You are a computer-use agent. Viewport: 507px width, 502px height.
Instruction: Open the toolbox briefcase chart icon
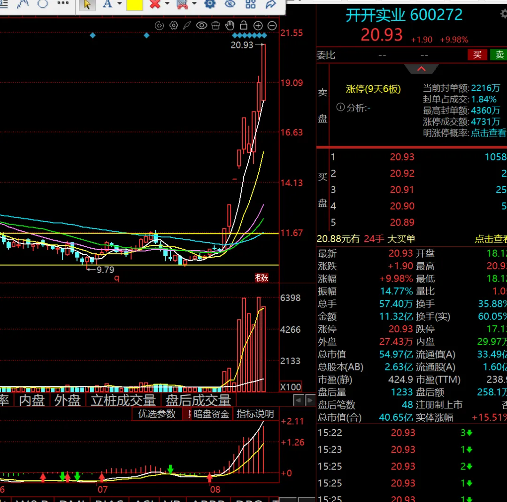coord(215,25)
